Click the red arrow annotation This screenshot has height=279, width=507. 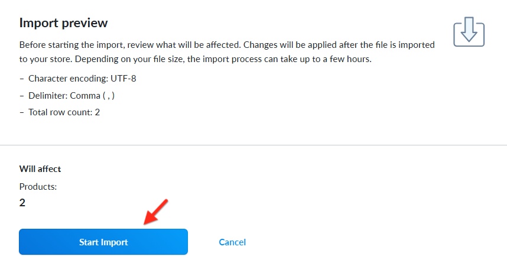click(x=155, y=212)
